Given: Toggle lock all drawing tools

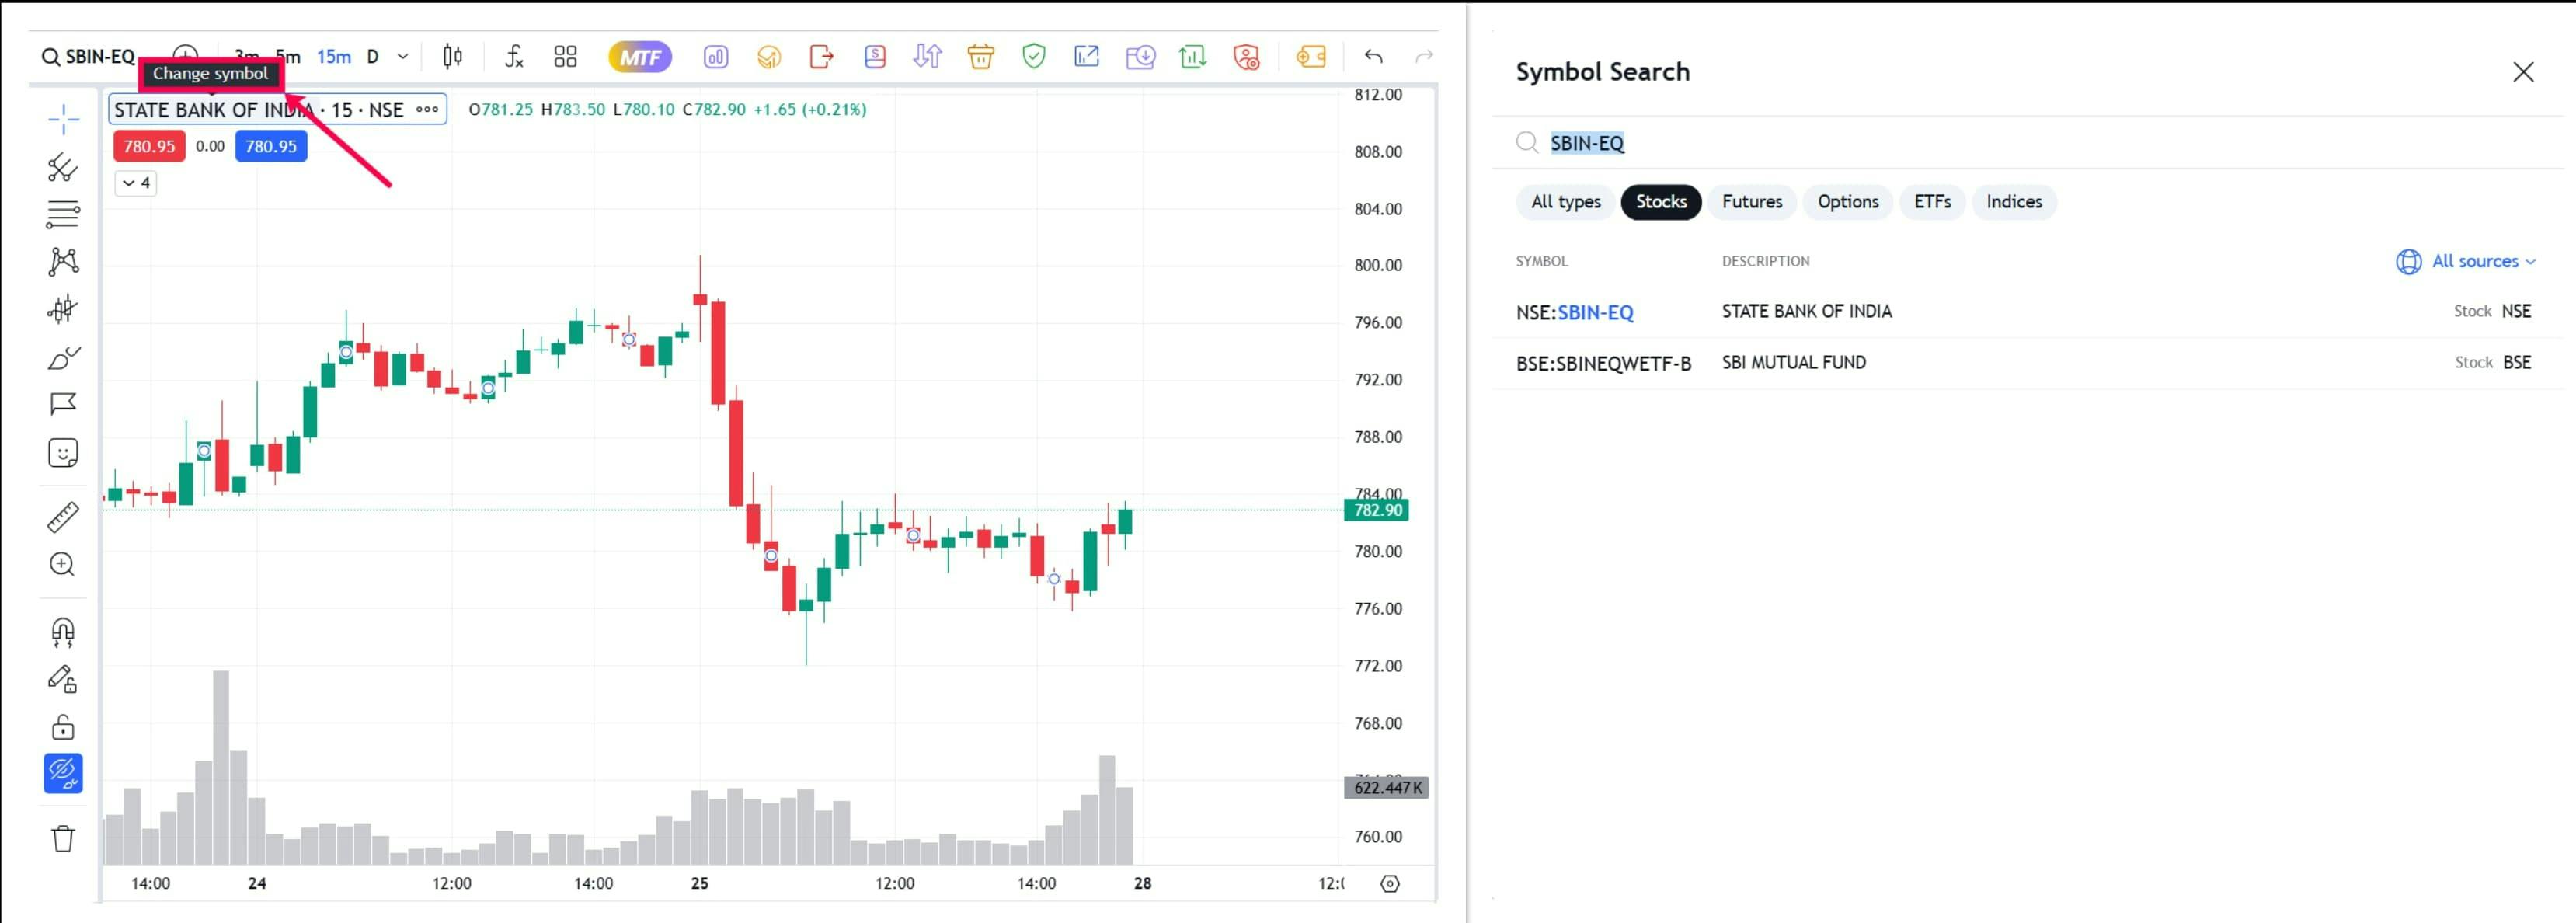Looking at the screenshot, I should [63, 727].
